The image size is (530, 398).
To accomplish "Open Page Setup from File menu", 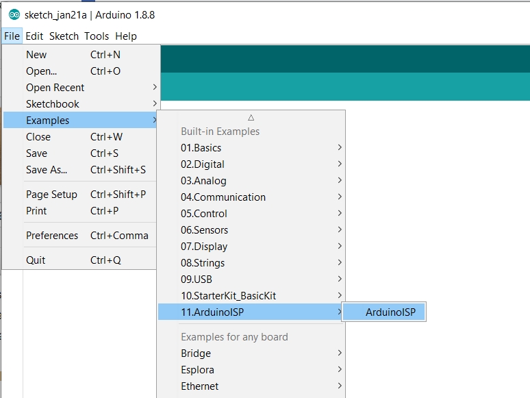I will click(81, 194).
